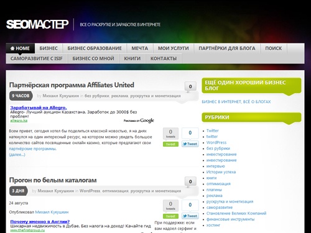Click blue zero counter in Affiliates United post
The height and width of the screenshot is (233, 311).
pyautogui.click(x=190, y=133)
